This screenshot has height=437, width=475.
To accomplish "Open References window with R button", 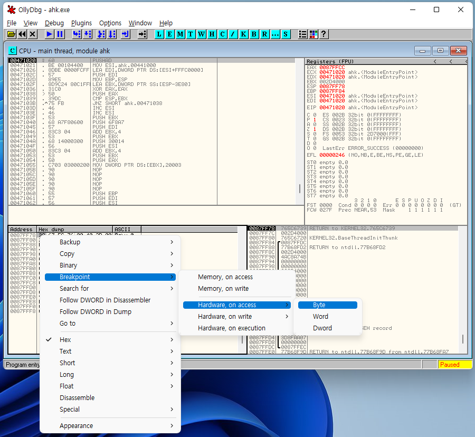I will tap(264, 34).
